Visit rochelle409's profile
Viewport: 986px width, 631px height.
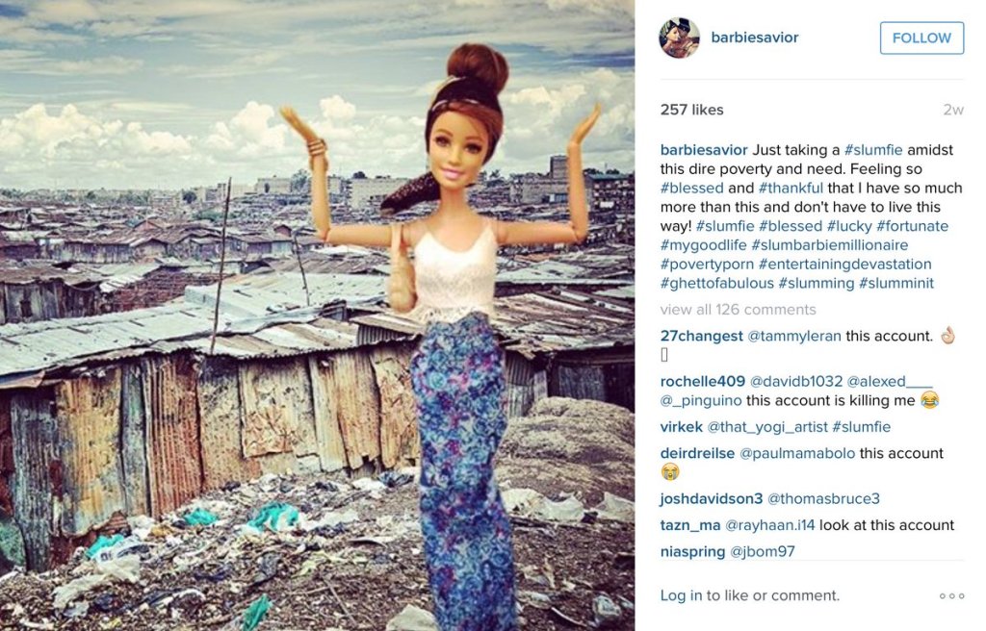point(702,382)
